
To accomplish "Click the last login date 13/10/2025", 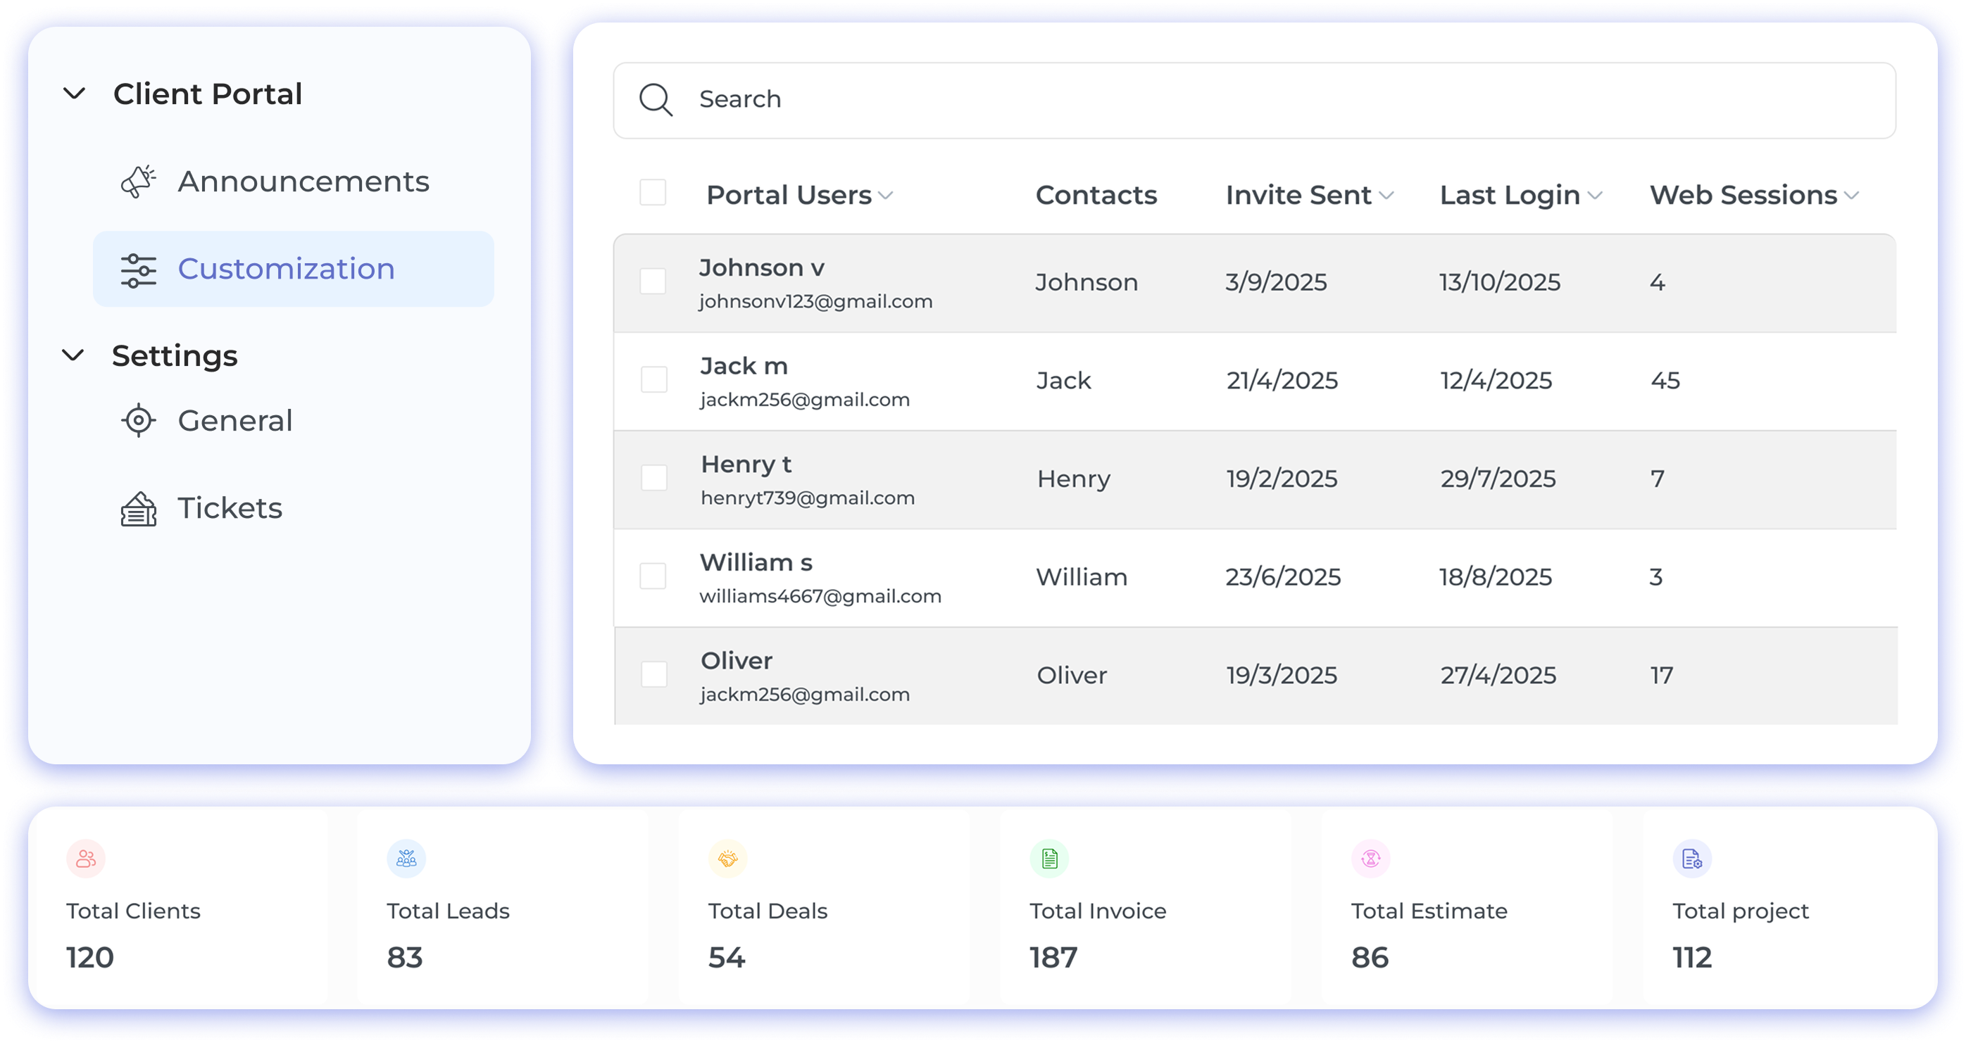I will pos(1499,282).
